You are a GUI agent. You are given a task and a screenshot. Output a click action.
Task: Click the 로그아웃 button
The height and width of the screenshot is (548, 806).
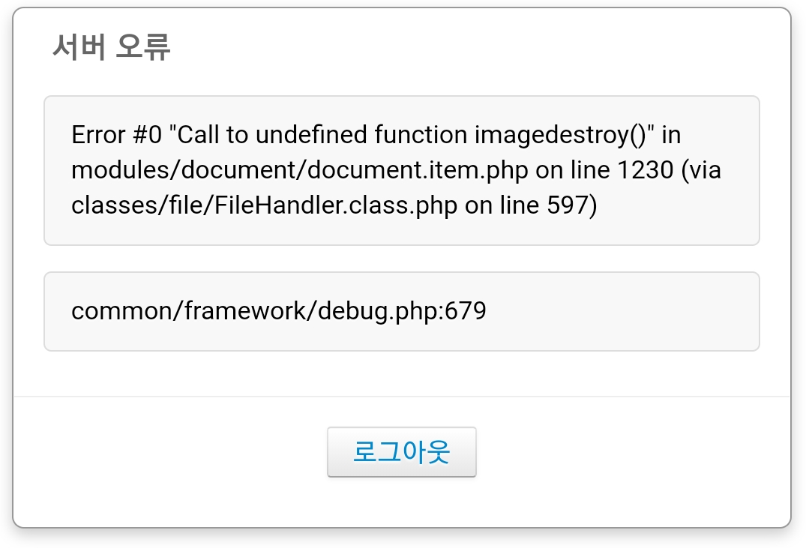point(401,452)
